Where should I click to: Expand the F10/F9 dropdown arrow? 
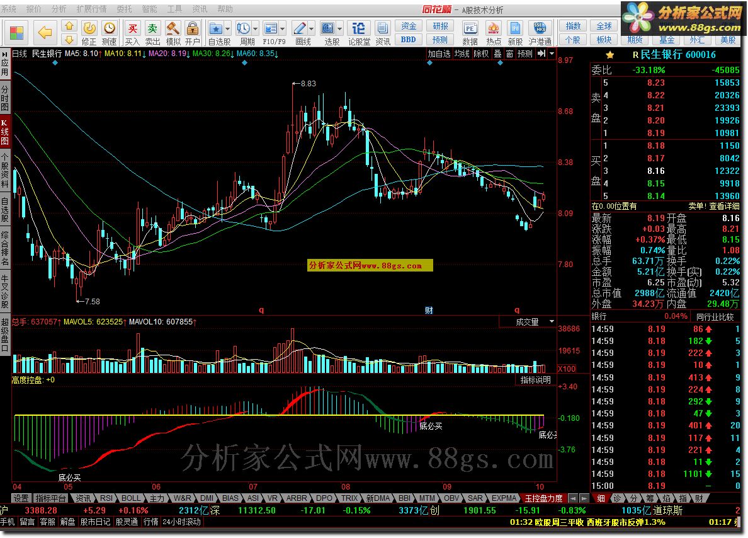click(283, 28)
